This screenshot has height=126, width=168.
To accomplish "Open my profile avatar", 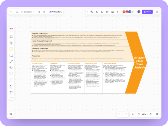I will [x=139, y=12].
